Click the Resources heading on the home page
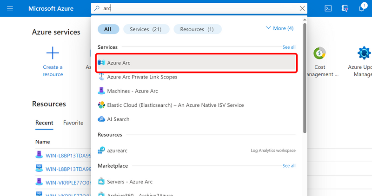 [x=49, y=104]
